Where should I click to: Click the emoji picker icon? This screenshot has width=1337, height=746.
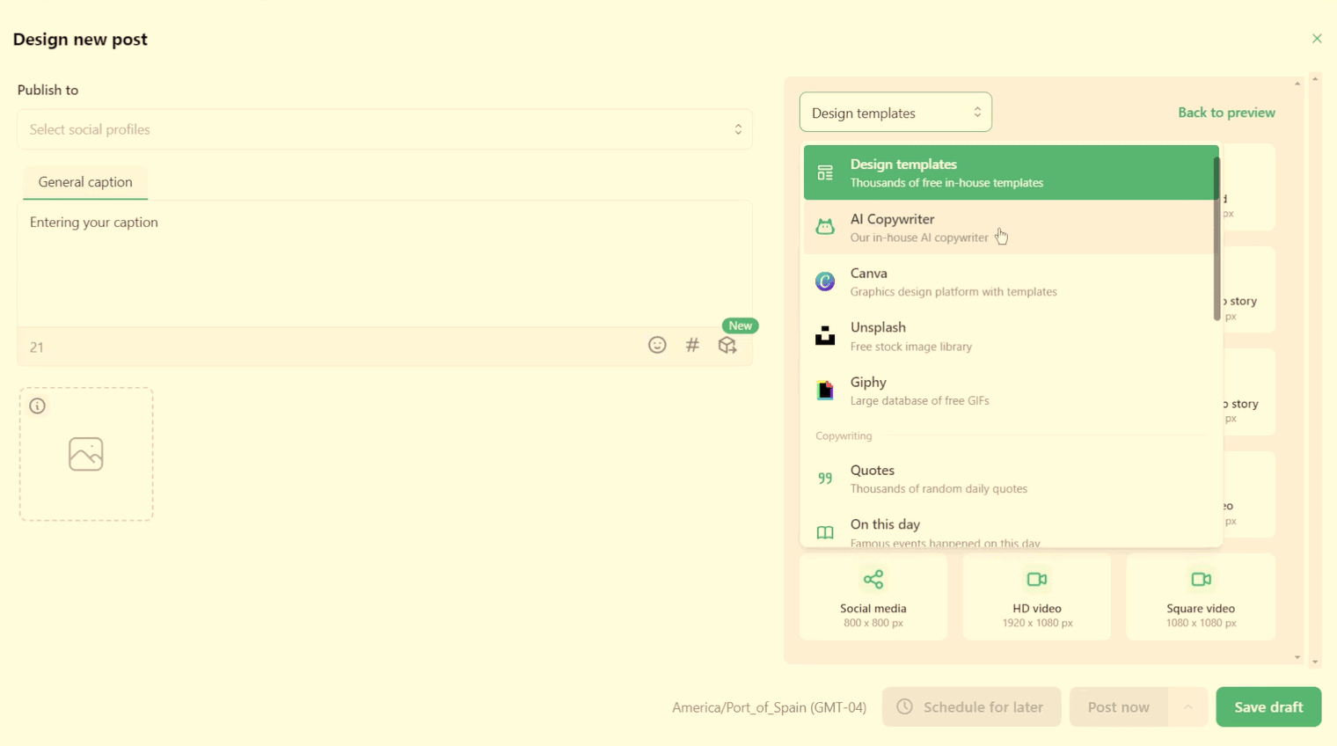[x=657, y=346]
